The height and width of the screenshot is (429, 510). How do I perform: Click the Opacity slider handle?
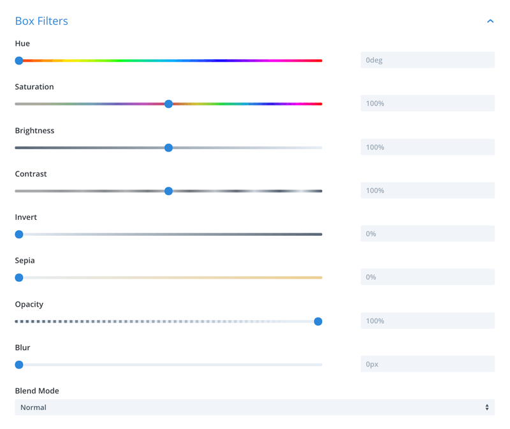click(x=318, y=321)
